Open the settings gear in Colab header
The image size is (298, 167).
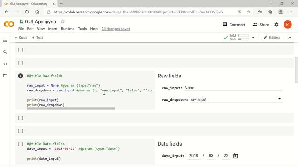click(277, 25)
